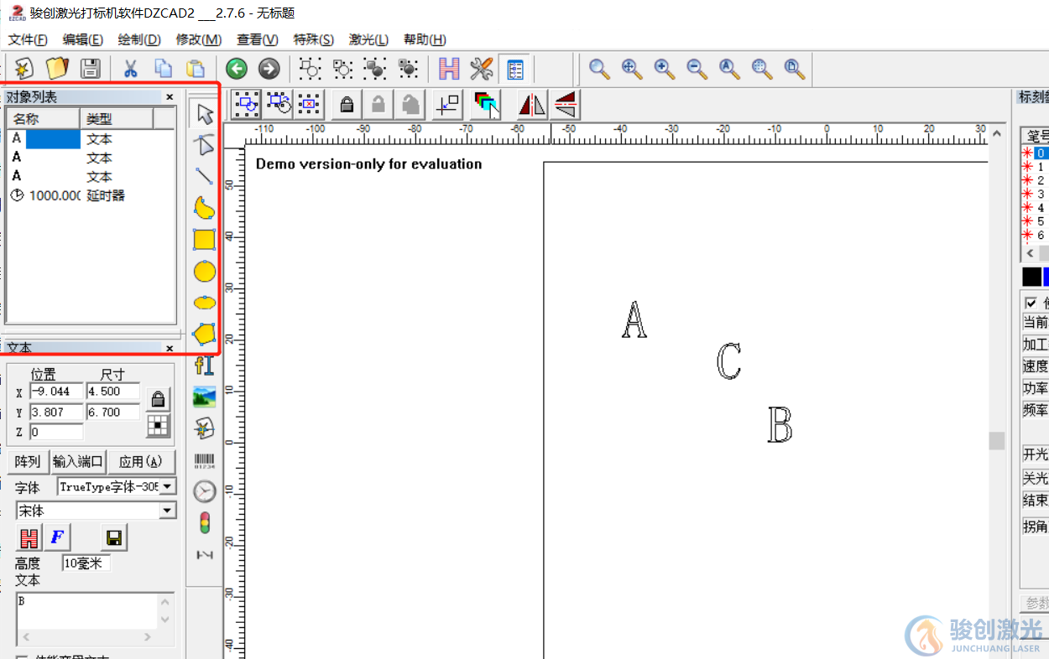The image size is (1049, 659).
Task: Create a new file with the New icon
Action: coord(24,68)
